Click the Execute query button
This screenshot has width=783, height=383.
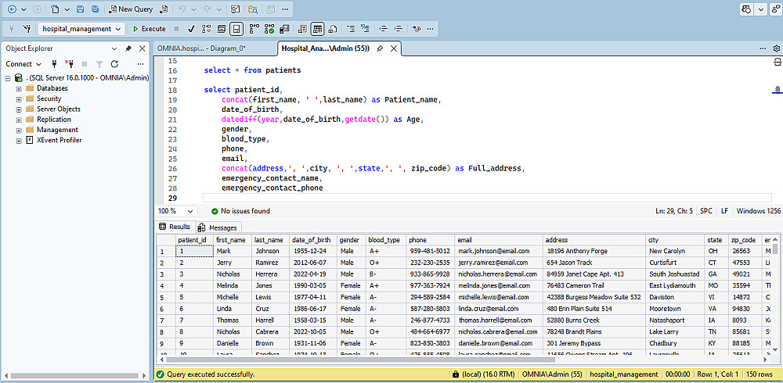[148, 29]
